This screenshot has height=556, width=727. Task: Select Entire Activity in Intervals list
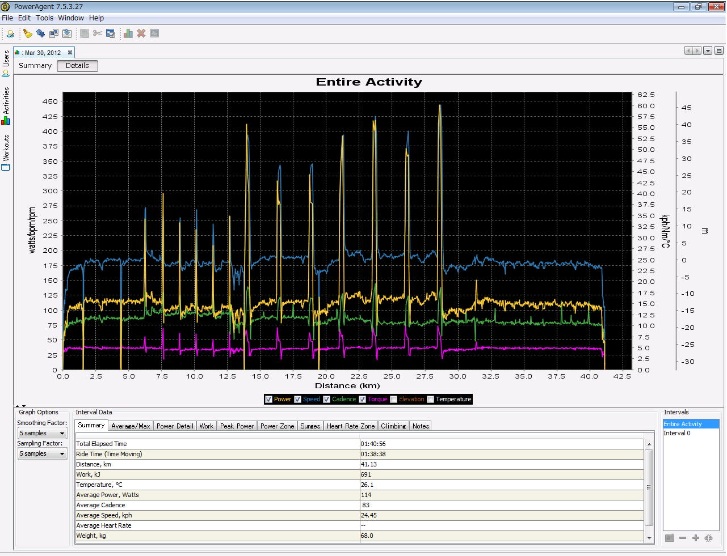click(x=691, y=424)
